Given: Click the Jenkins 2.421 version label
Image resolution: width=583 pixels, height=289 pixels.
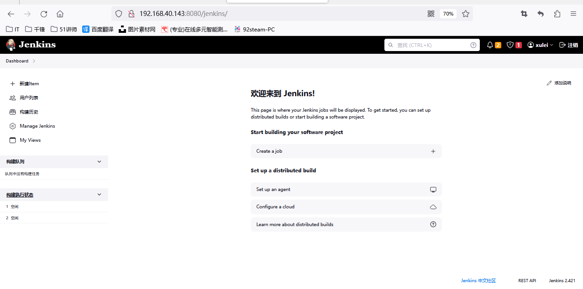Looking at the screenshot, I should pyautogui.click(x=562, y=281).
